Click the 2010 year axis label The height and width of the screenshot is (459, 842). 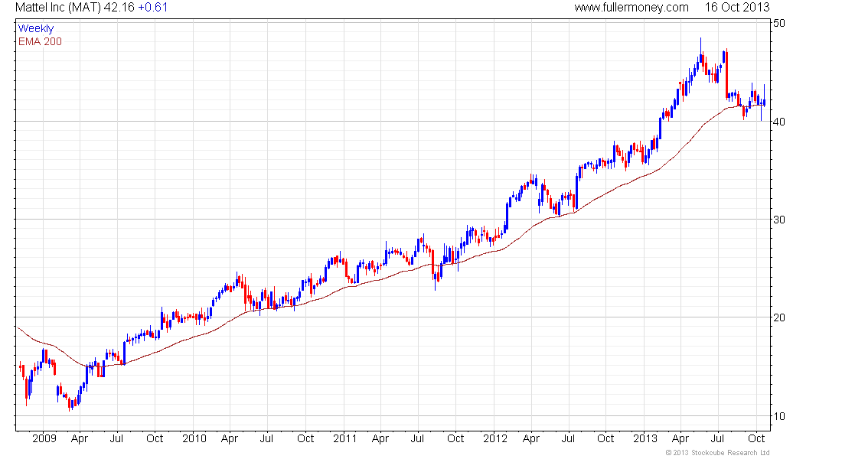pos(194,438)
